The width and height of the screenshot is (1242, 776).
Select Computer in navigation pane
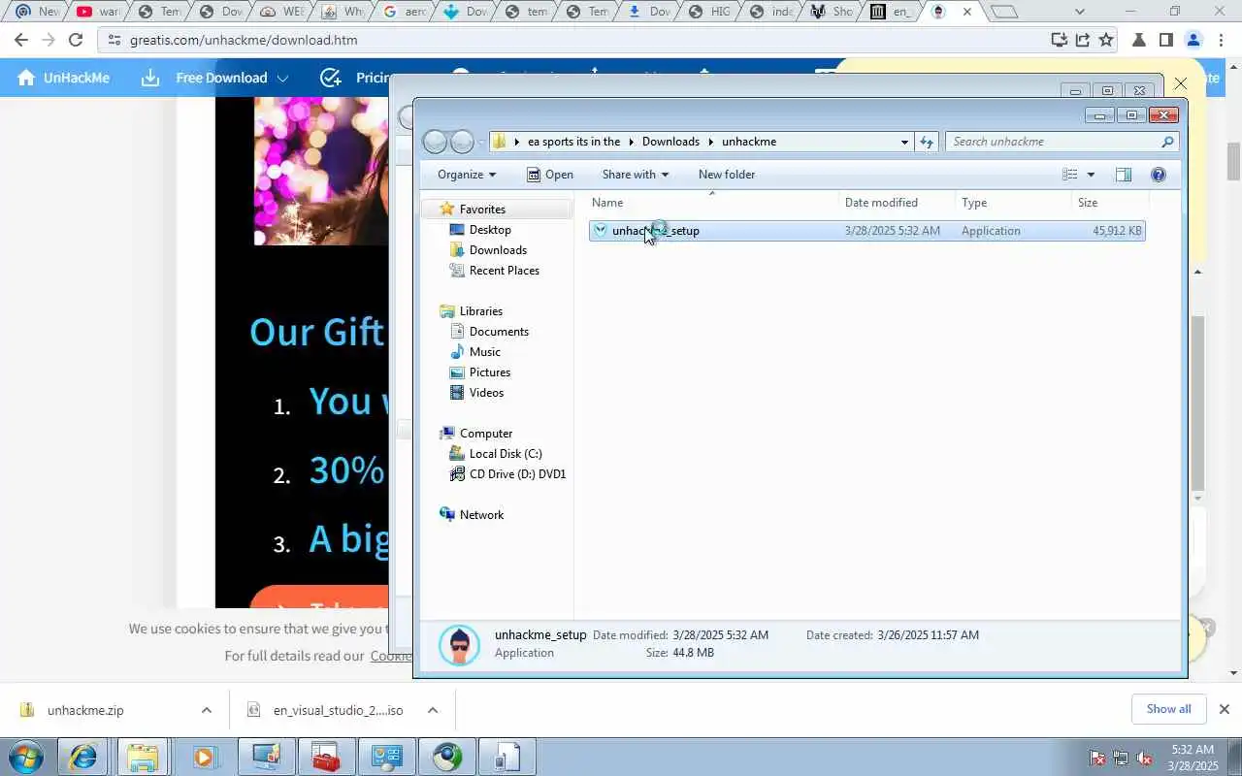pos(485,434)
